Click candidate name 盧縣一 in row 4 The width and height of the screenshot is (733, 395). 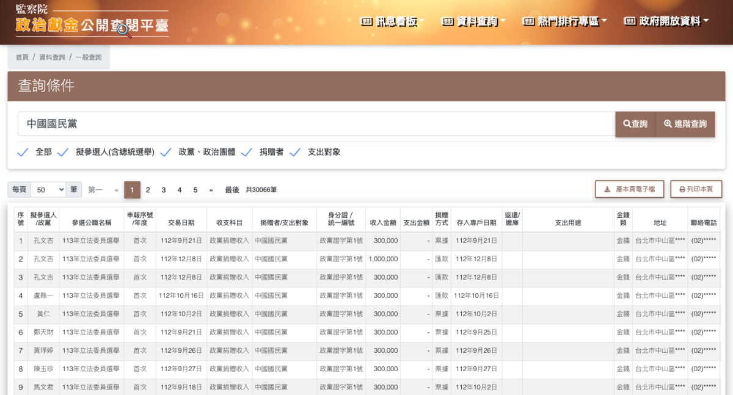coord(43,295)
